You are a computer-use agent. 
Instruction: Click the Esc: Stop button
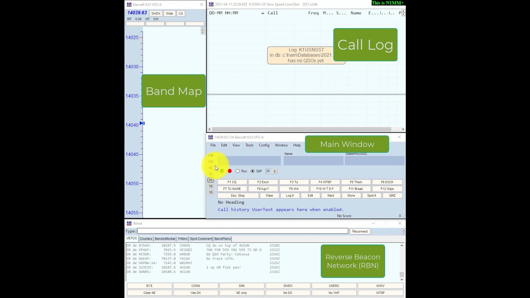point(238,195)
